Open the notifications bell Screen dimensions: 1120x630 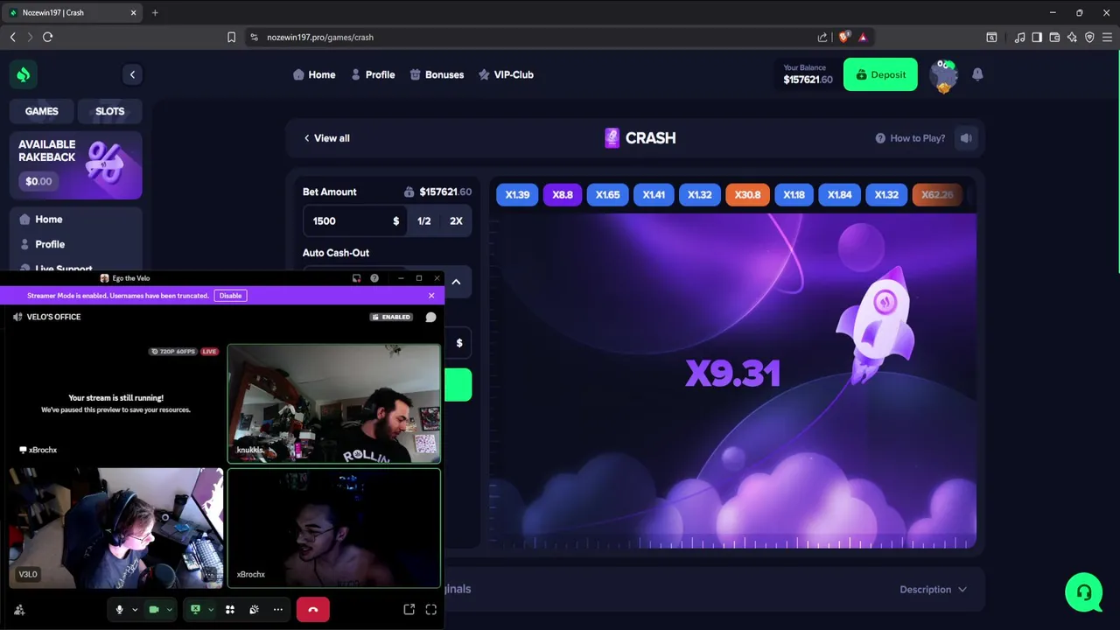point(977,74)
